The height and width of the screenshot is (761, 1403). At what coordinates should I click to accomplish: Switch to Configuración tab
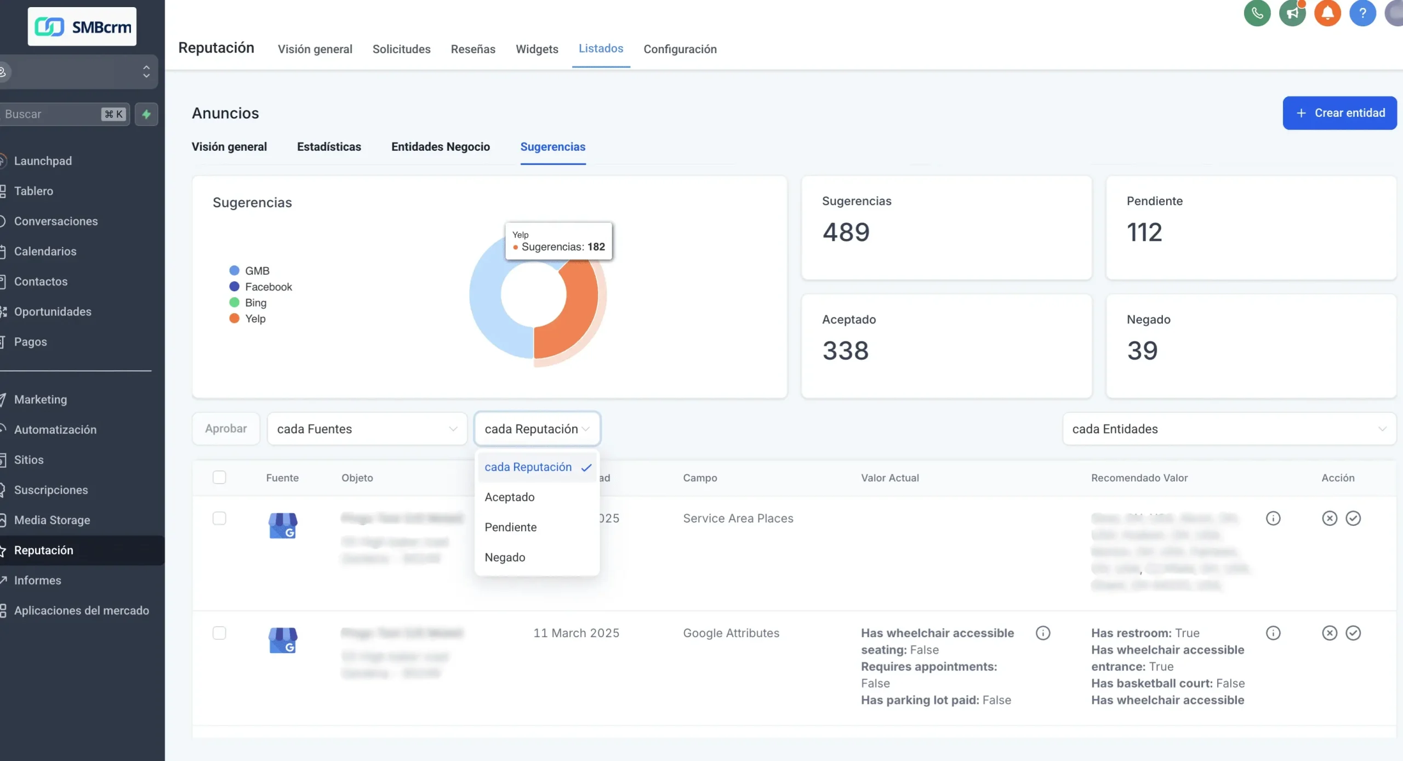coord(680,49)
